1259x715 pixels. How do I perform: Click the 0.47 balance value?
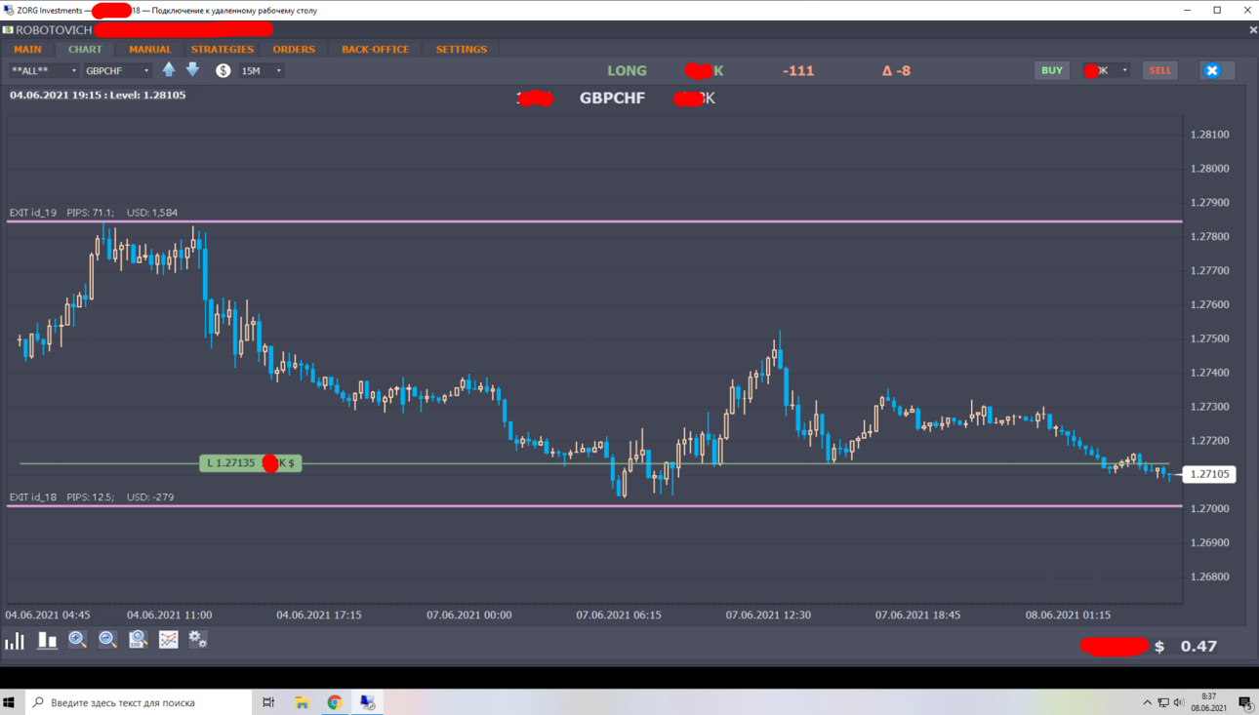pyautogui.click(x=1198, y=647)
